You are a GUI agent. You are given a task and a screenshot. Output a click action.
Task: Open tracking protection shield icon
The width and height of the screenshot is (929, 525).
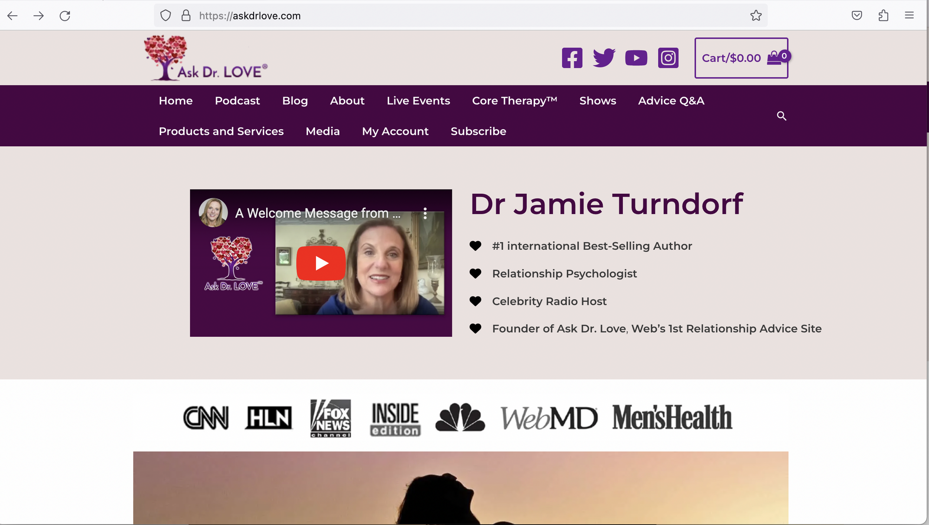pos(166,16)
